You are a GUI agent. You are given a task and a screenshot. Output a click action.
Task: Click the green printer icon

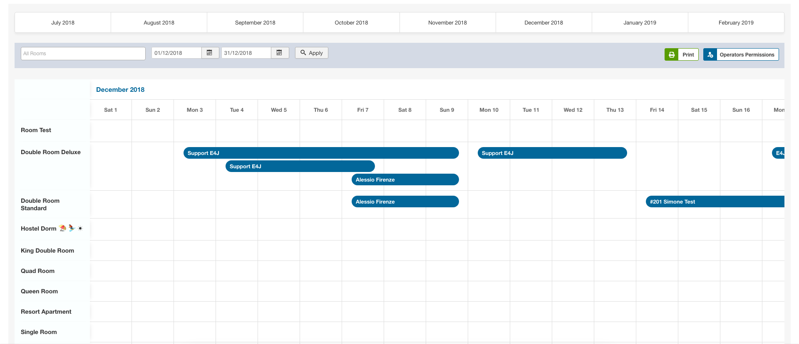pyautogui.click(x=671, y=54)
